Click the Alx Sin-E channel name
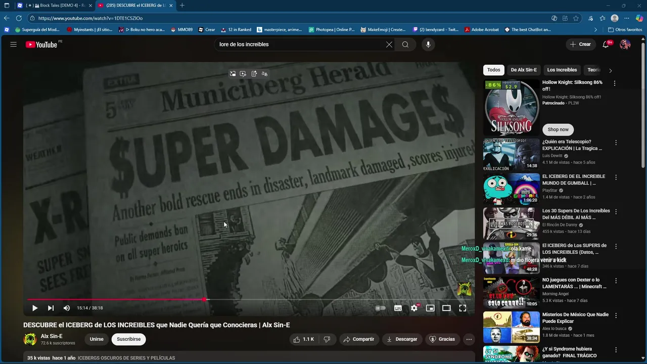 click(x=52, y=336)
